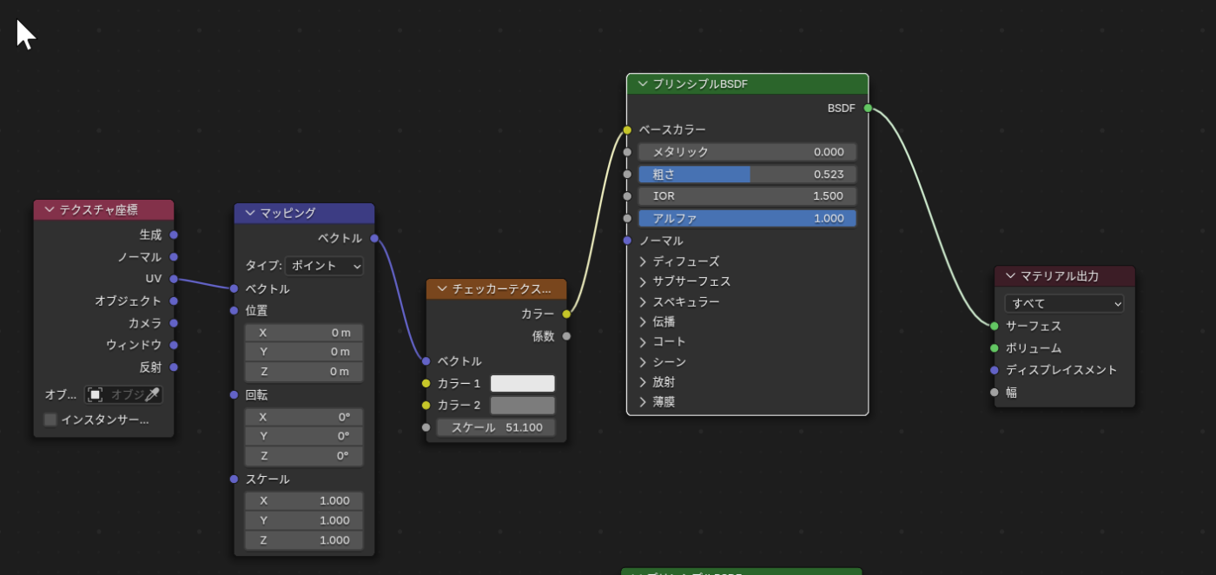Viewport: 1216px width, 575px height.
Task: Click the メタリック slider at 0.000
Action: click(747, 152)
